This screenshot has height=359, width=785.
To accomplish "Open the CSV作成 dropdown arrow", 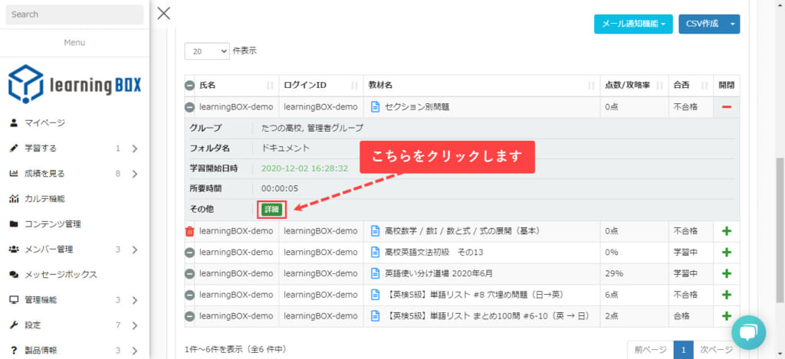I will click(x=733, y=24).
